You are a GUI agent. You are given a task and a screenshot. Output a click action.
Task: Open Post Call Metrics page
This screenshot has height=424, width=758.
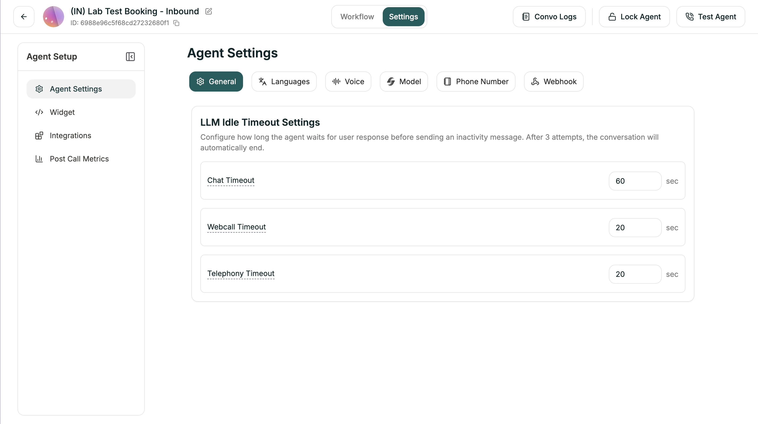click(79, 159)
